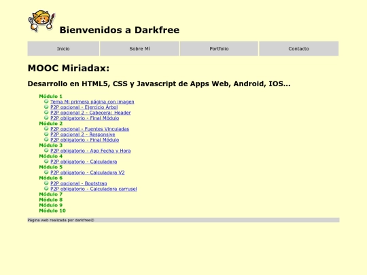367x275 pixels.
Task: Click the Módulo 10 heading
Action: click(x=52, y=210)
